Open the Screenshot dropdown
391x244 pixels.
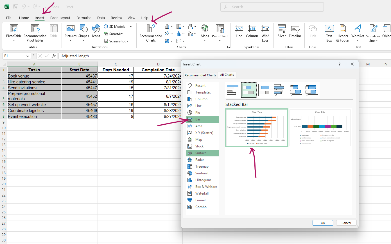point(116,41)
